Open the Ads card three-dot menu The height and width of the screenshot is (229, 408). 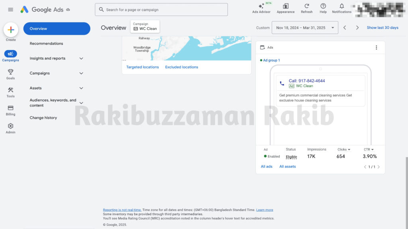[x=376, y=47]
